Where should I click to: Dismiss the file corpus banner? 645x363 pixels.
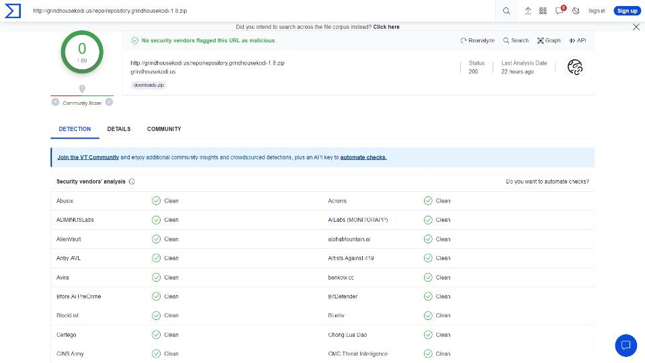(636, 27)
